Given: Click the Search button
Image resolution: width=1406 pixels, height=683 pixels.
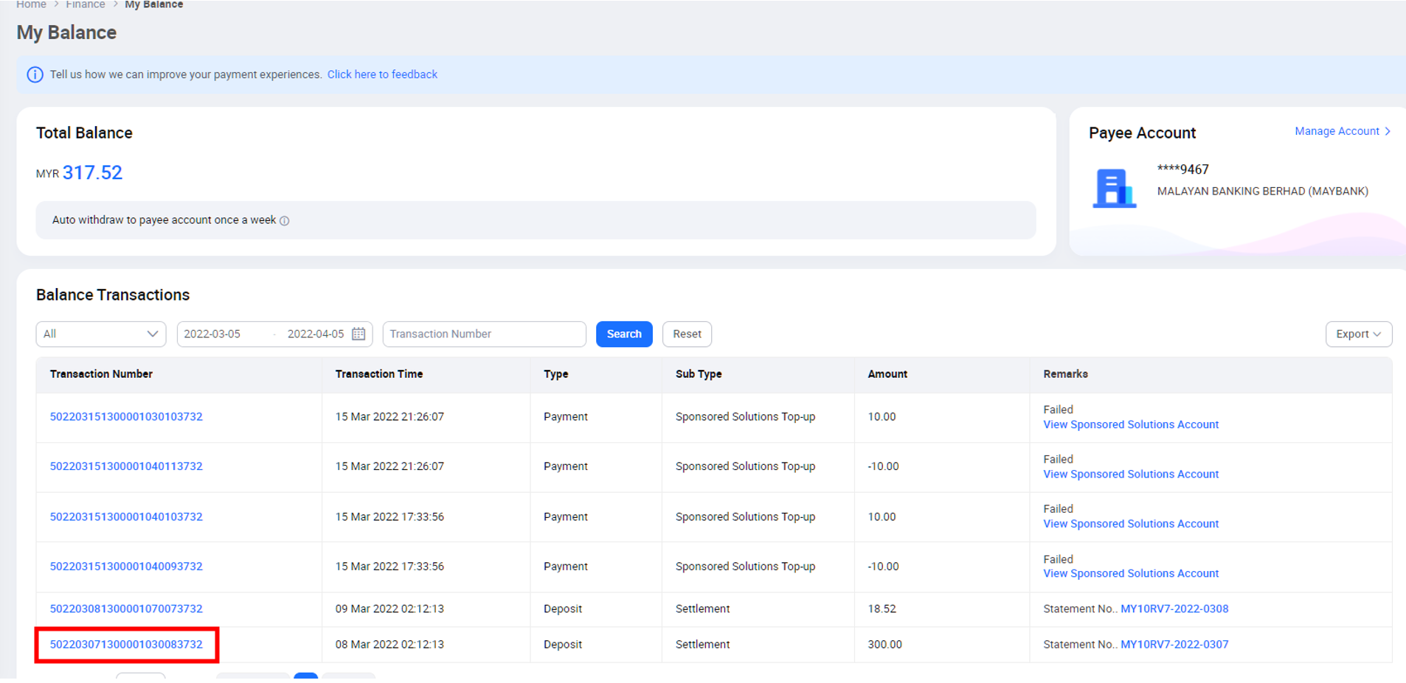Looking at the screenshot, I should tap(623, 334).
